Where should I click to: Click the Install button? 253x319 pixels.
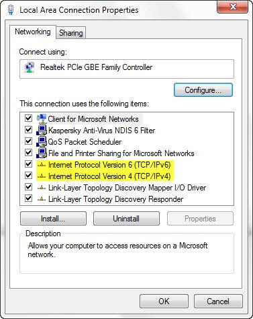(53, 219)
